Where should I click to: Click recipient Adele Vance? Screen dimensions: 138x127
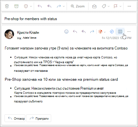30,38
